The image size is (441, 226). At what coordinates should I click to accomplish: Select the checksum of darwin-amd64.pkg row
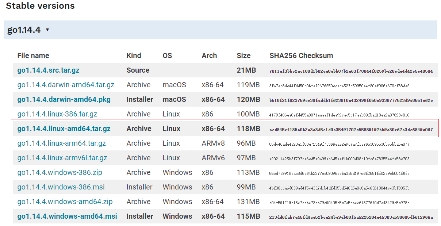pos(351,100)
